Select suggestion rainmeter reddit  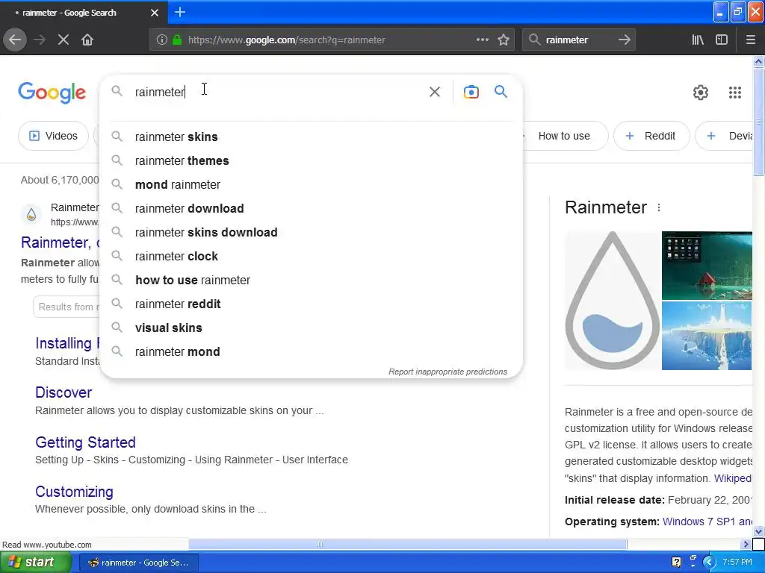pyautogui.click(x=311, y=304)
